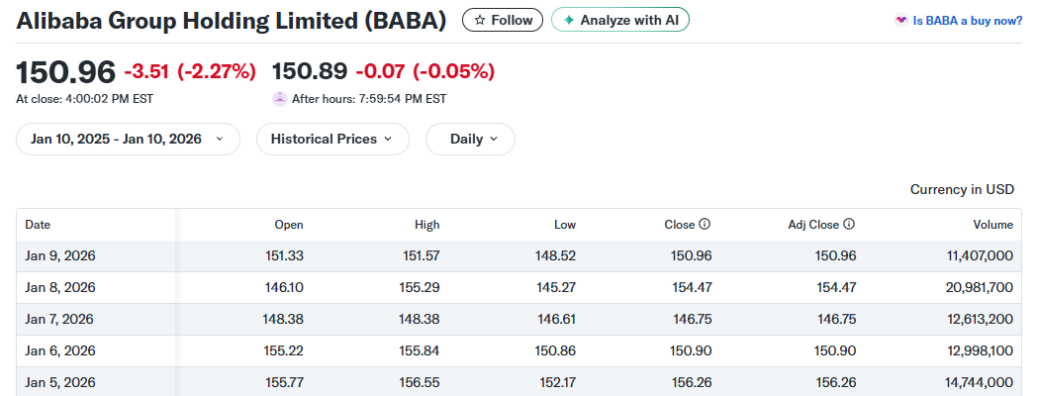
Task: Open the Jan 10, 2025 date range picker
Action: coord(128,139)
